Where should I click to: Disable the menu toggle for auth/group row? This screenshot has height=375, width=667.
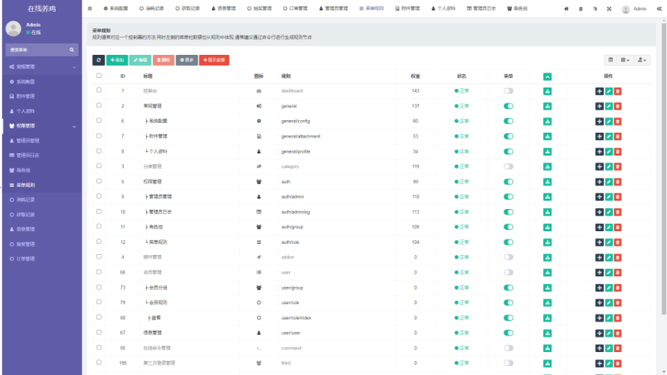[x=508, y=227]
